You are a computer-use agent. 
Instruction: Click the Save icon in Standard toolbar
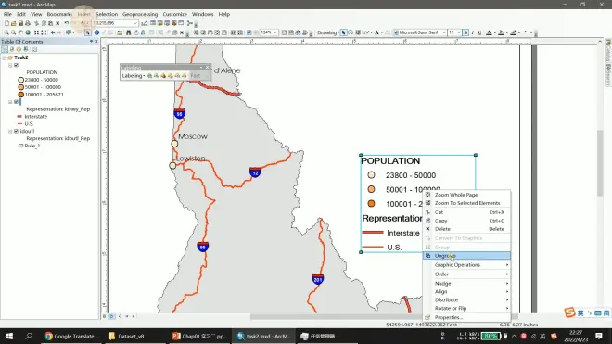[x=20, y=23]
